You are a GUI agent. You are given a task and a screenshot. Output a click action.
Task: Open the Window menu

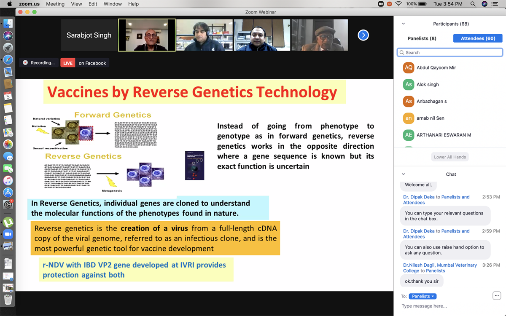(x=113, y=4)
